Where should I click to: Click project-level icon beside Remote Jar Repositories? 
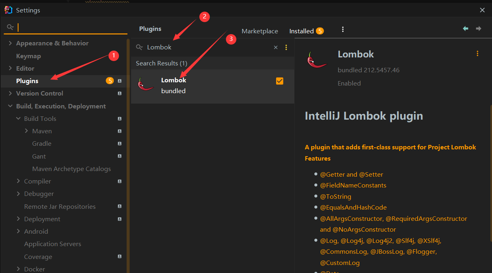click(119, 206)
